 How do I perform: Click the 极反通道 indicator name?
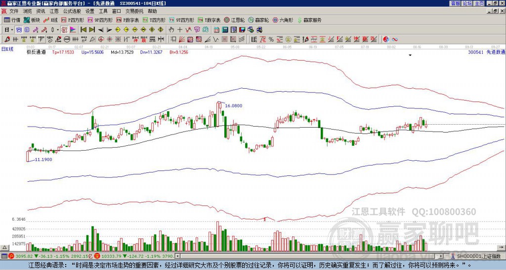36,52
